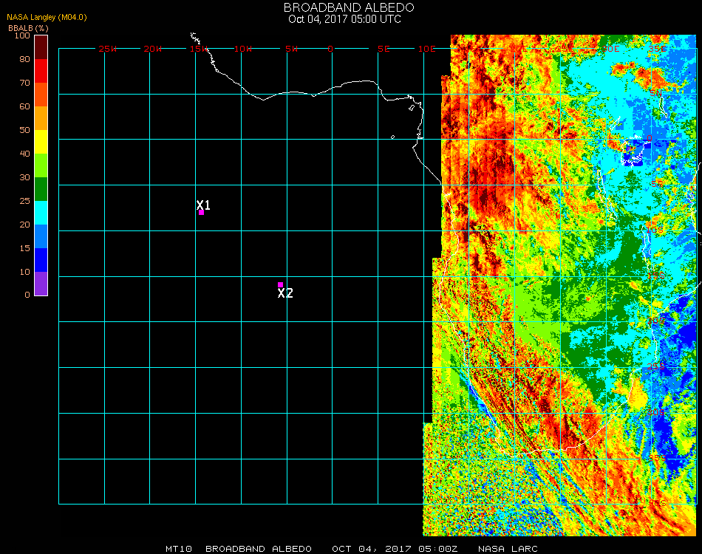The image size is (702, 554).
Task: Click the colorbar value '50'
Action: [24, 130]
